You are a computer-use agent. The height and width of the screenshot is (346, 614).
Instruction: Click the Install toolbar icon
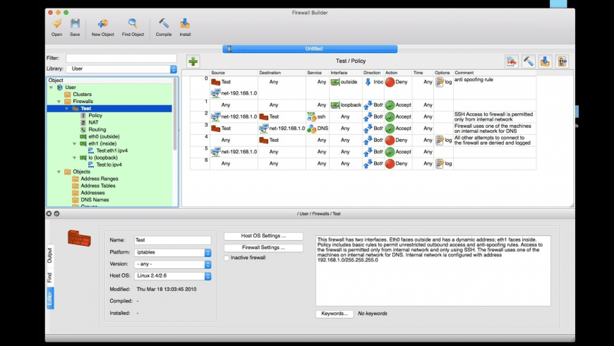185,23
